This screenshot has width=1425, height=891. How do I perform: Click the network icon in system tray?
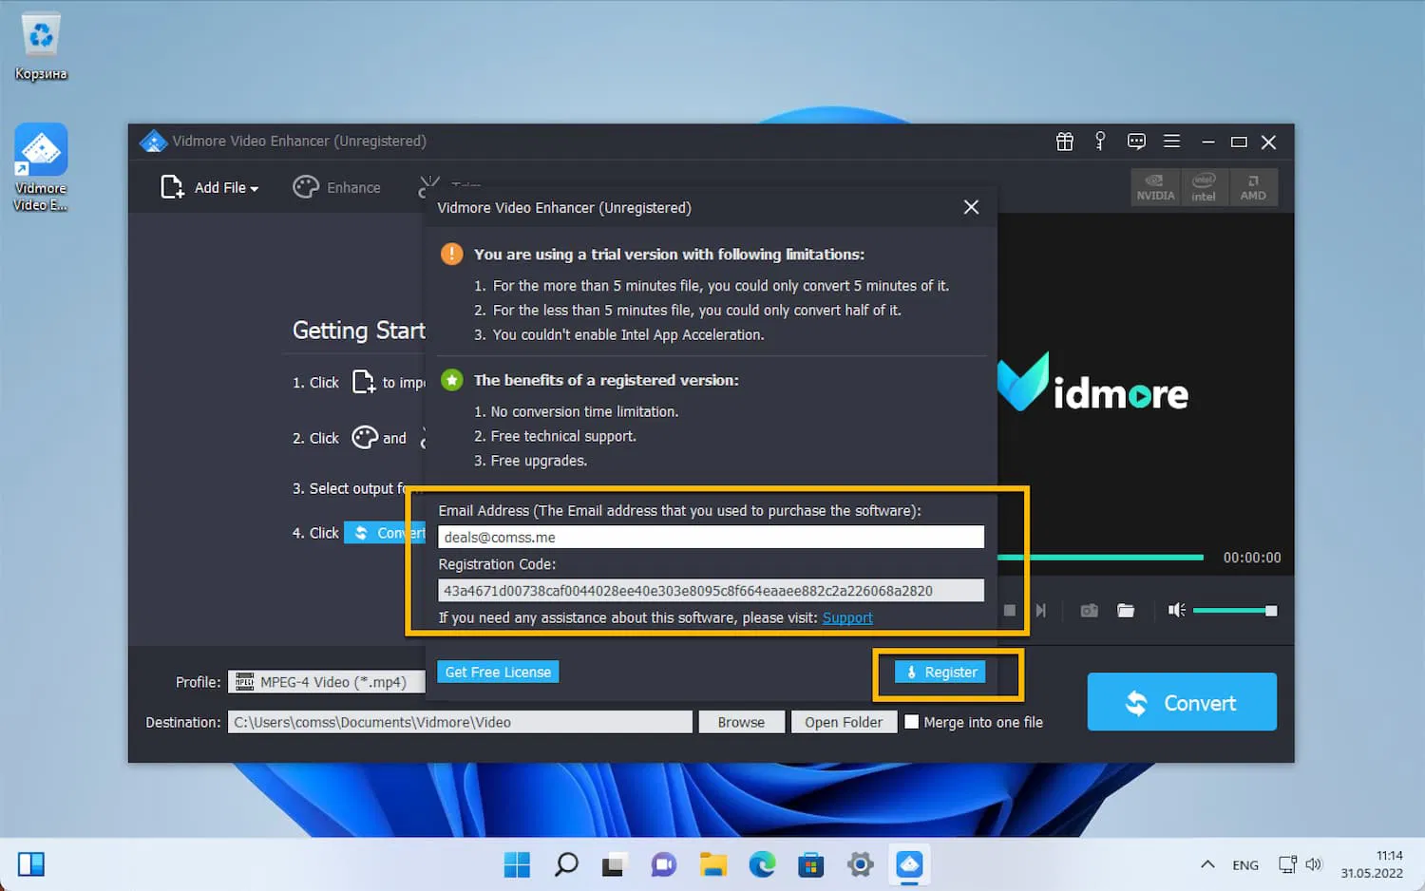pos(1287,864)
